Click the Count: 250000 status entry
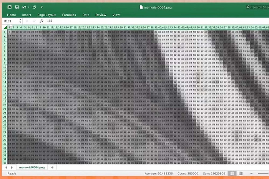Screen dimensions: 269x179 (x=188, y=174)
